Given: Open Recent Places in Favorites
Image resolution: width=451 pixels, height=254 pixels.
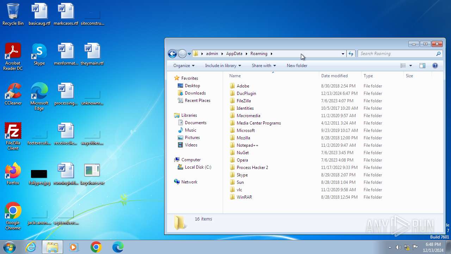Looking at the screenshot, I should pyautogui.click(x=198, y=101).
